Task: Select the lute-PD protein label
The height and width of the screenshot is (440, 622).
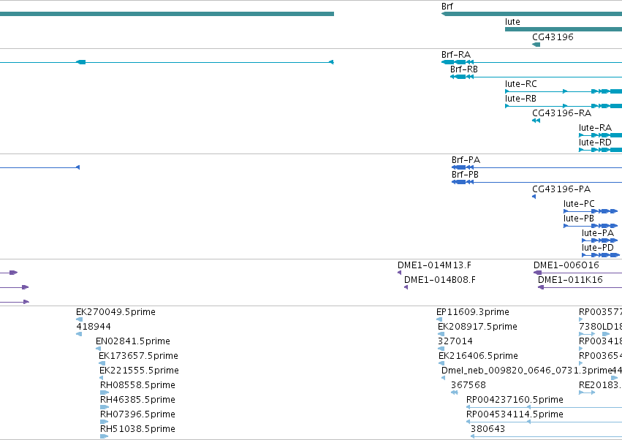Action: [x=597, y=248]
